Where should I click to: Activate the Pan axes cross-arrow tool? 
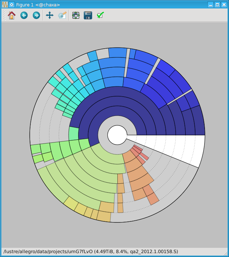click(49, 16)
